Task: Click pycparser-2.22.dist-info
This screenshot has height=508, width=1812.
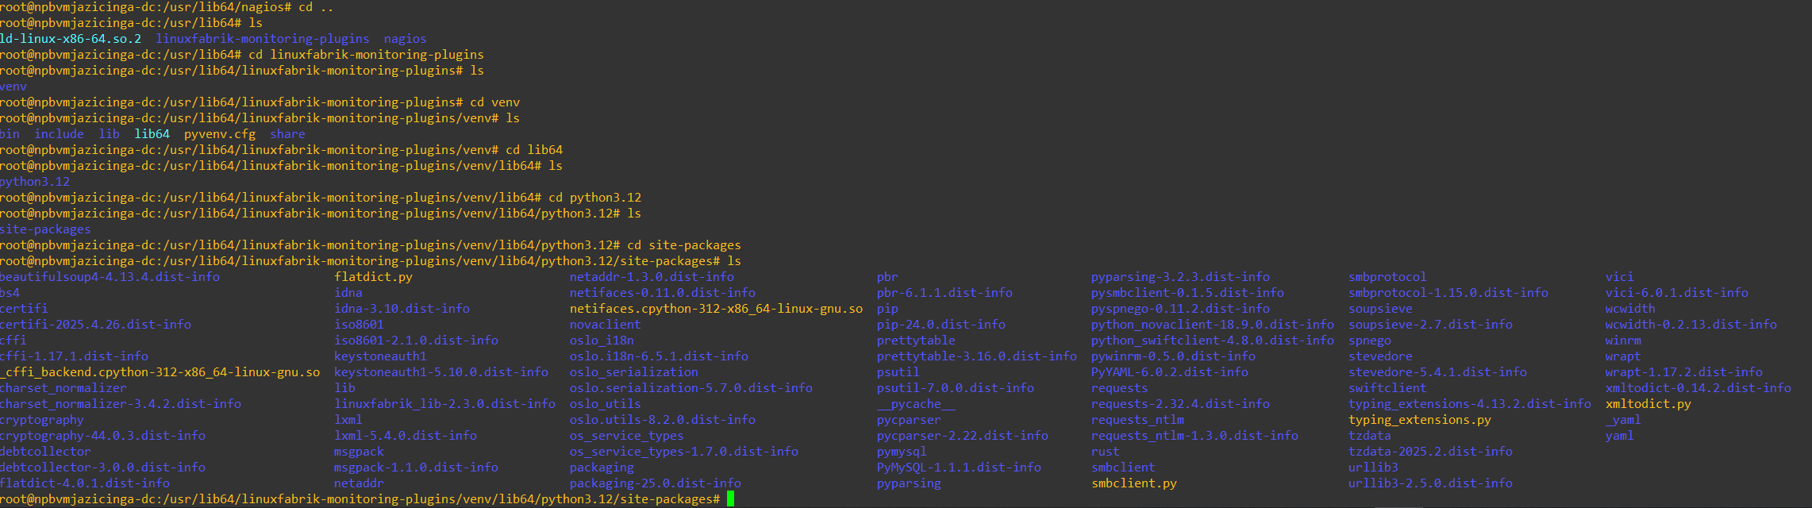Action: pos(963,436)
